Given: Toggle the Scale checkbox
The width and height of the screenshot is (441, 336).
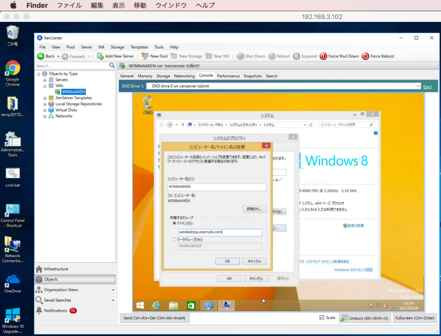Looking at the screenshot, I should [x=322, y=318].
